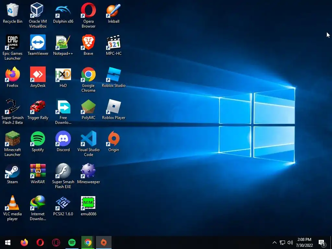This screenshot has height=249, width=332.
Task: Switch to Origin in the taskbar
Action: point(104,243)
